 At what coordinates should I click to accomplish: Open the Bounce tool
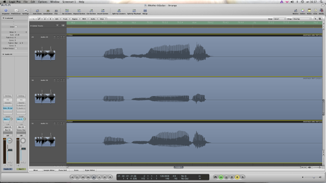(x=295, y=11)
